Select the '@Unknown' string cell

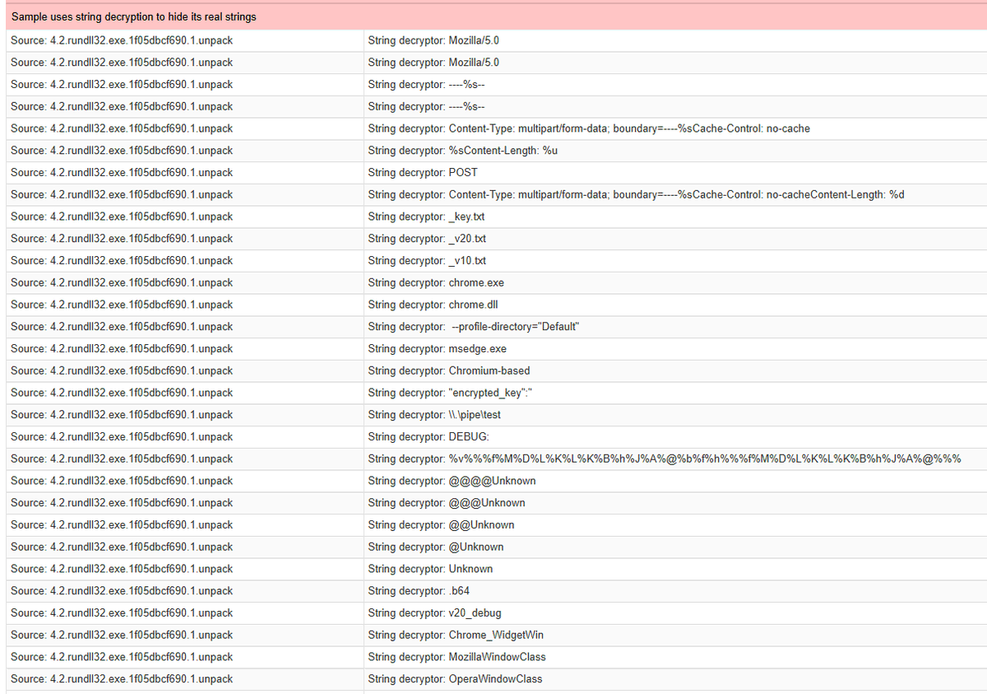(x=675, y=547)
